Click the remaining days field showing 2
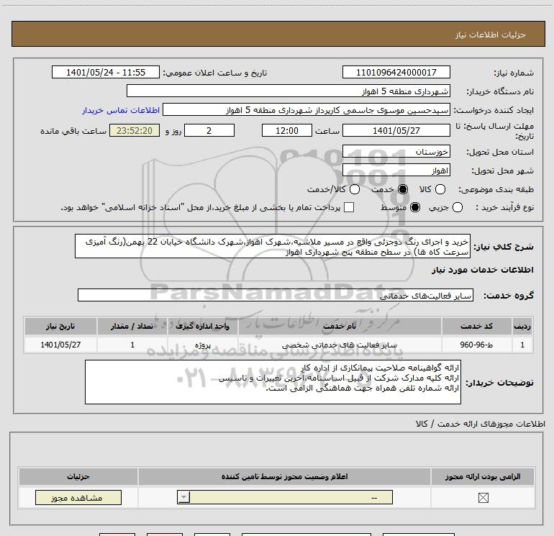This screenshot has width=554, height=536. click(209, 130)
